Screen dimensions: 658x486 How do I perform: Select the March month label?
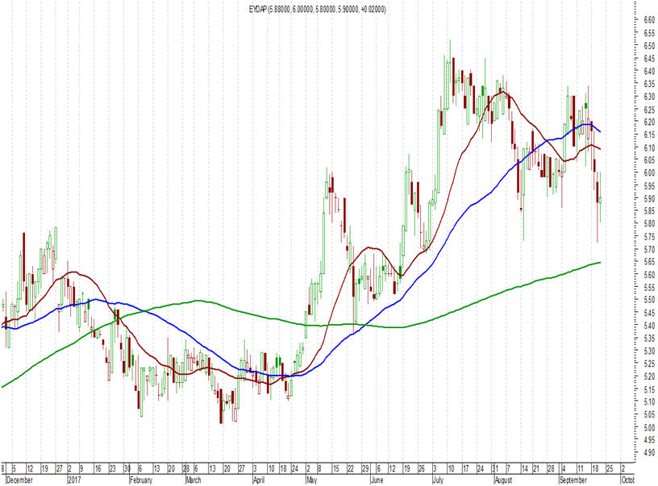click(x=194, y=480)
